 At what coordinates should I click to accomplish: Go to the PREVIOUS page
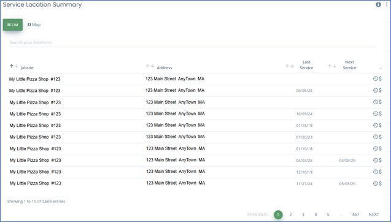click(257, 215)
